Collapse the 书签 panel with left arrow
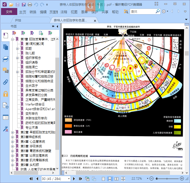This screenshot has width=190, height=183. tap(57, 26)
